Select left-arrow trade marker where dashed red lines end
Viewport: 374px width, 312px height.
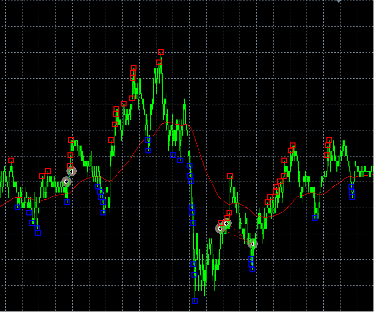[x=252, y=244]
